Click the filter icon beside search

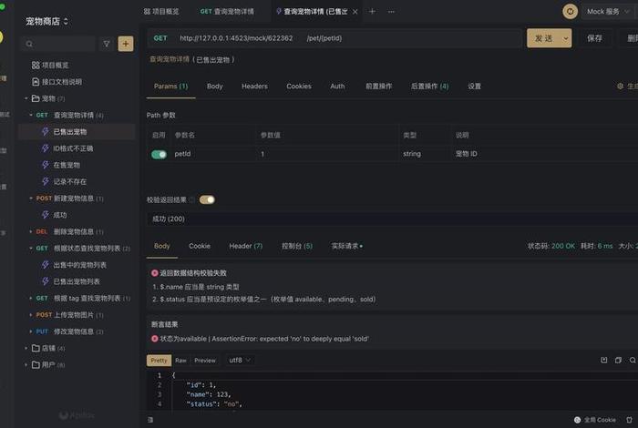pos(107,44)
